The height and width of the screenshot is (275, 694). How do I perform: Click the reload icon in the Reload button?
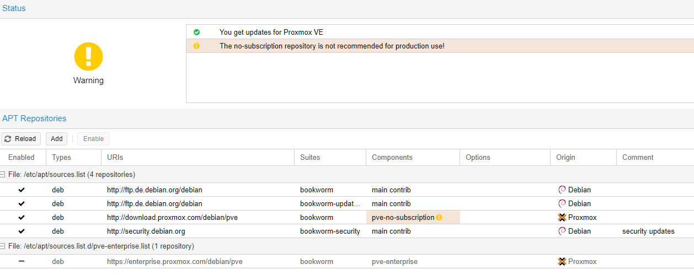point(8,139)
